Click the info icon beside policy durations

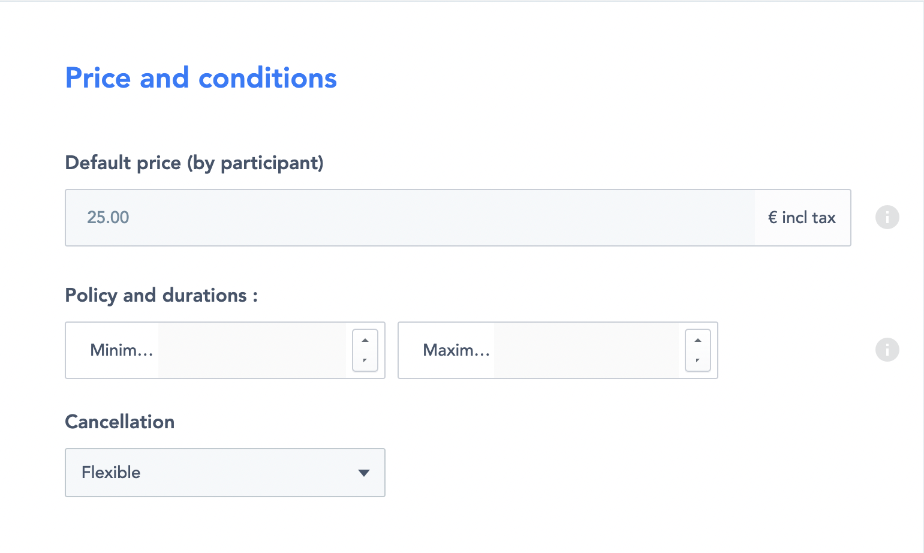(x=887, y=350)
